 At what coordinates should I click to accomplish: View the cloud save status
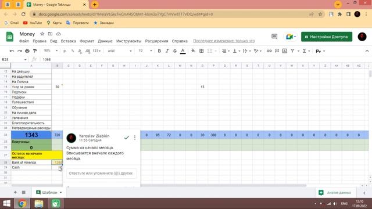click(58, 34)
